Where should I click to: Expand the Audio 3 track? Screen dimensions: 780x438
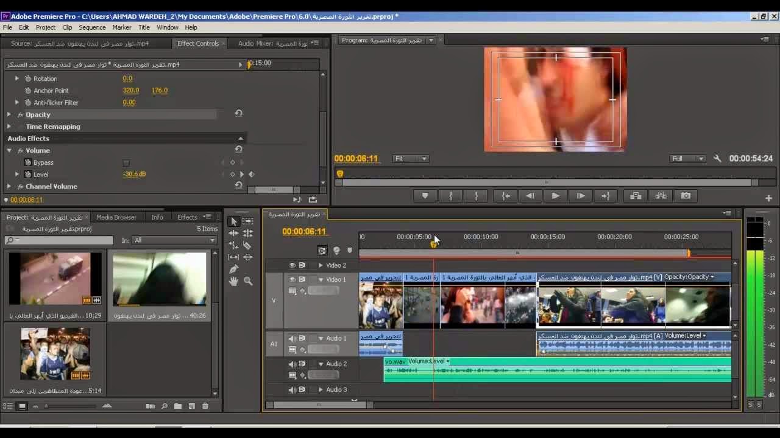click(x=321, y=390)
